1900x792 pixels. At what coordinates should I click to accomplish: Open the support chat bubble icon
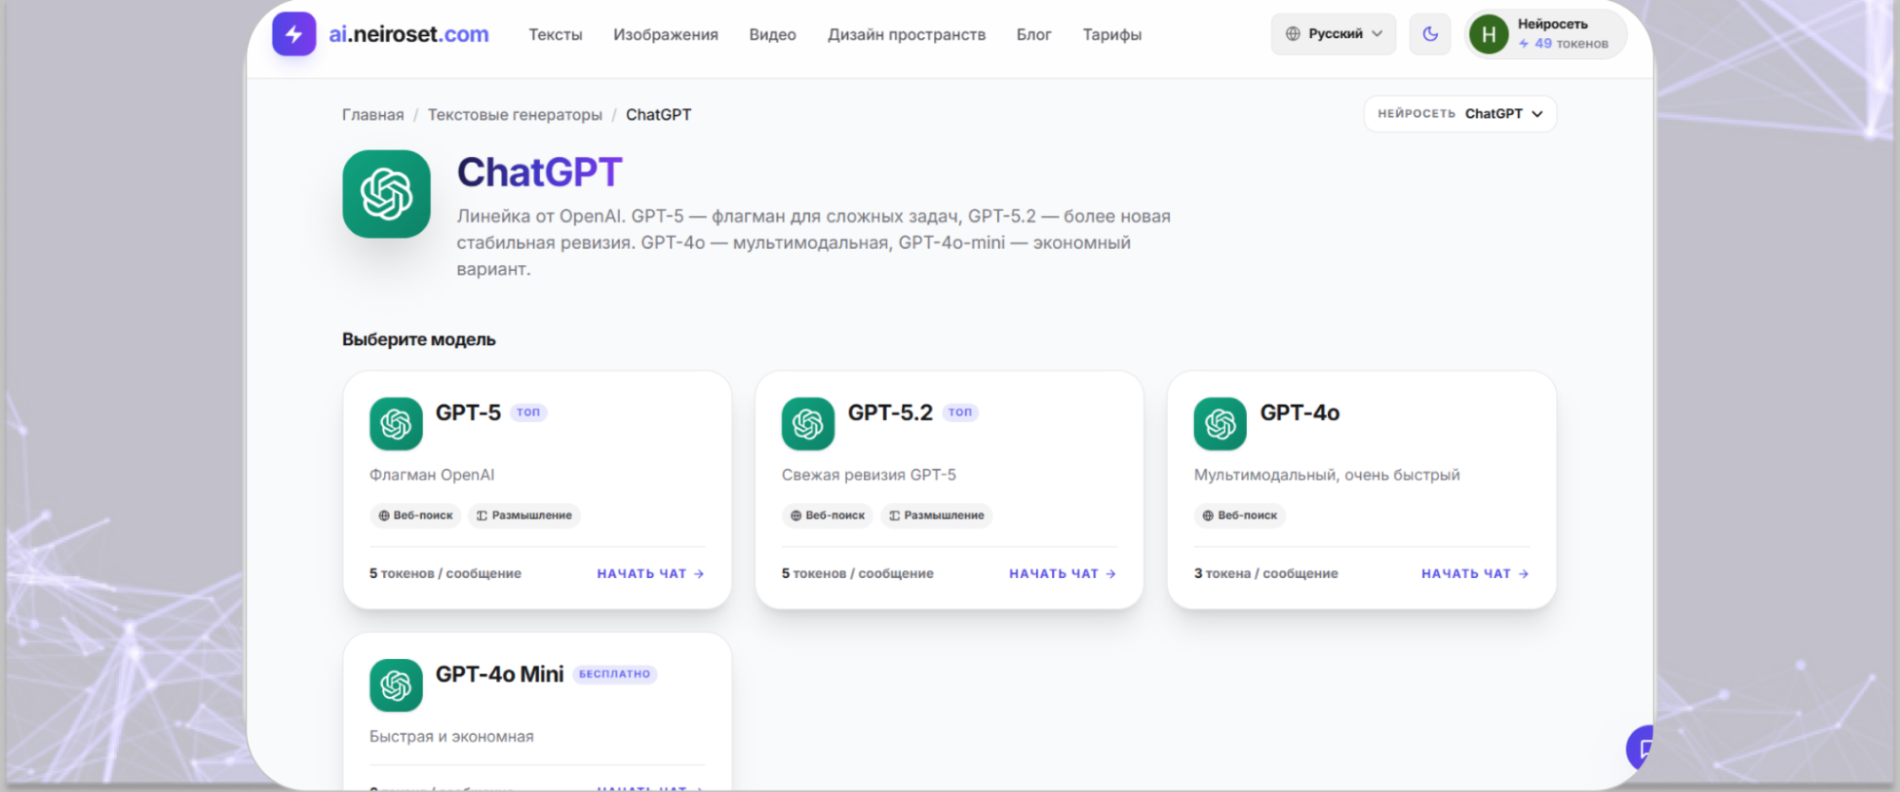(1641, 748)
